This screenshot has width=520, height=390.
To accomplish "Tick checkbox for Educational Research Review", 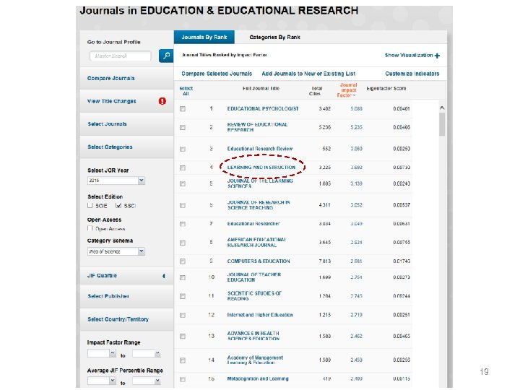I will (x=183, y=149).
